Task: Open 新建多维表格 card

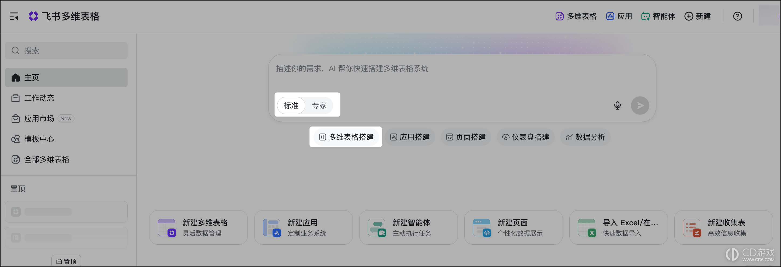Action: coord(198,228)
